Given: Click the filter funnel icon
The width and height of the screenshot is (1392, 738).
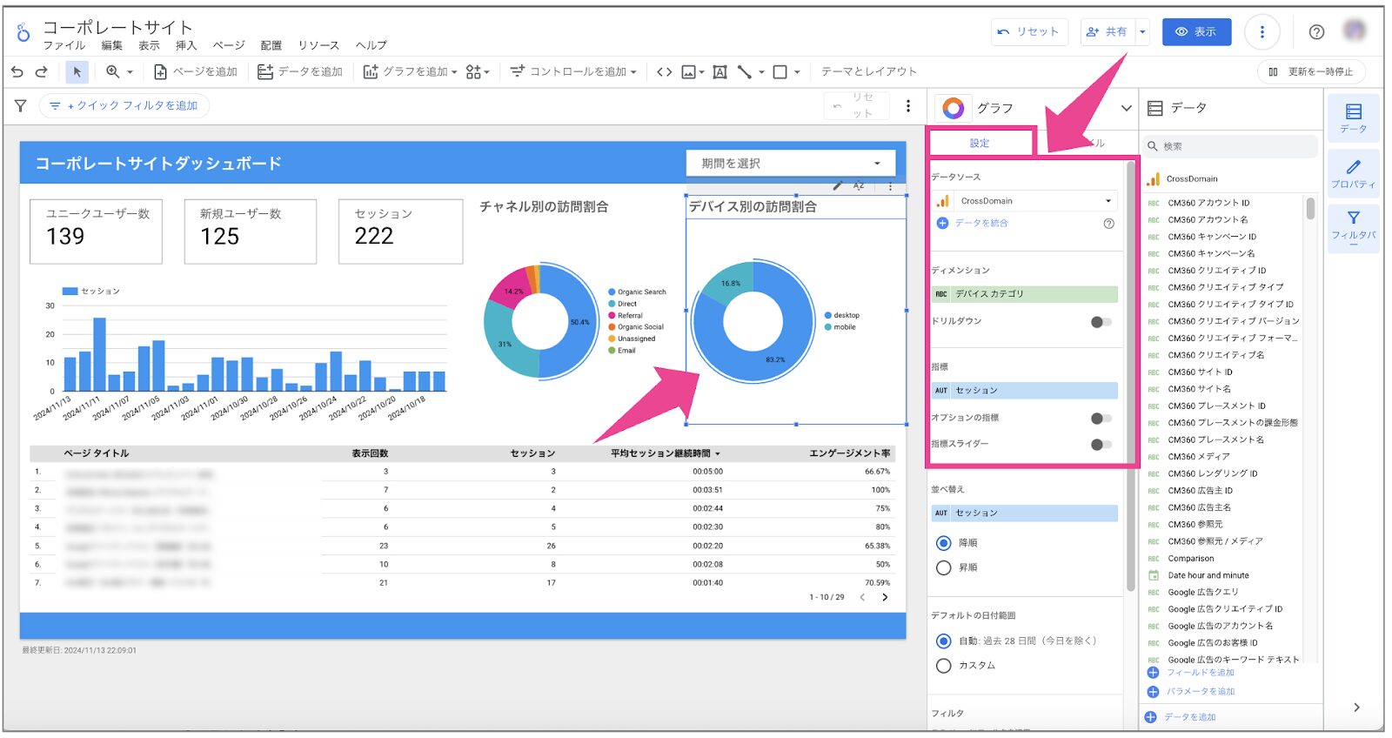Looking at the screenshot, I should [20, 105].
